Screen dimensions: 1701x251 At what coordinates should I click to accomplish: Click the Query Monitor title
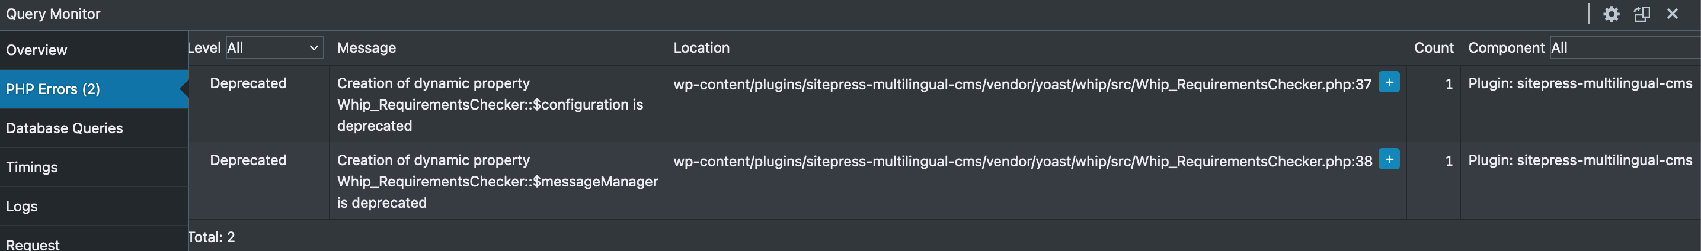tap(53, 14)
